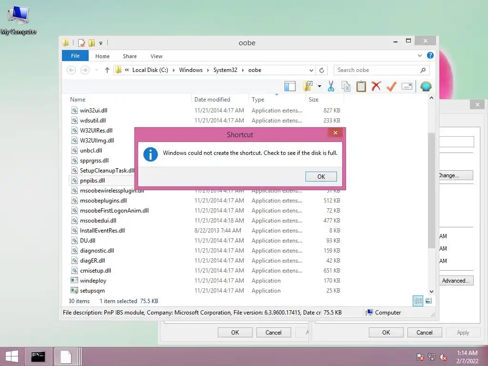Sort by the Name column header
This screenshot has height=366, width=488.
[x=78, y=99]
